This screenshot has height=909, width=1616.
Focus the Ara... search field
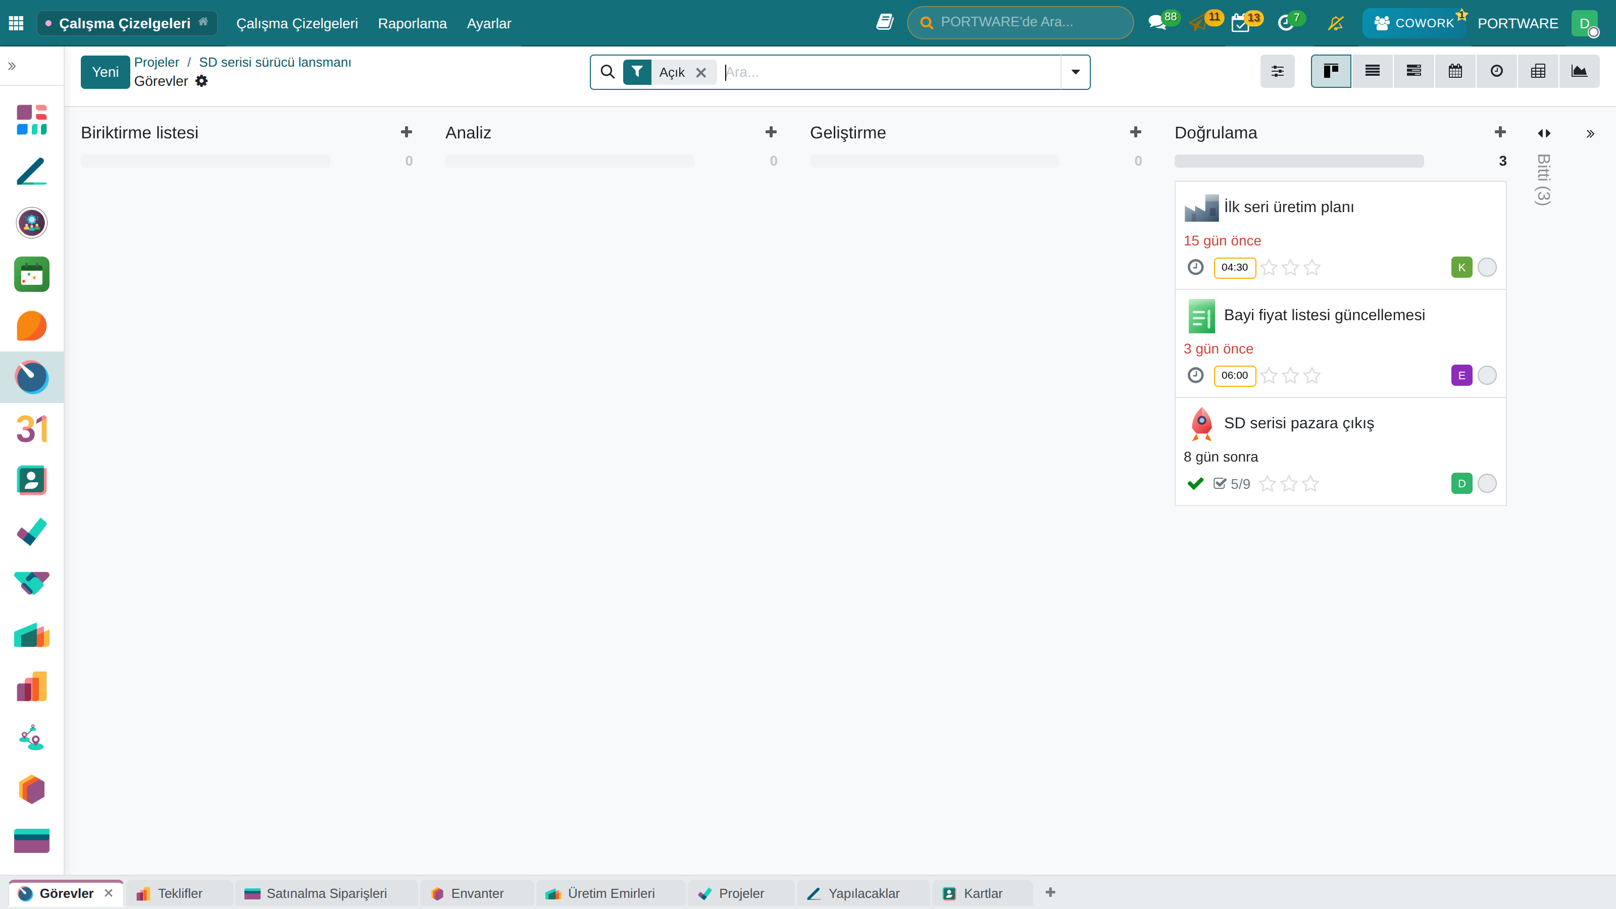(x=891, y=72)
